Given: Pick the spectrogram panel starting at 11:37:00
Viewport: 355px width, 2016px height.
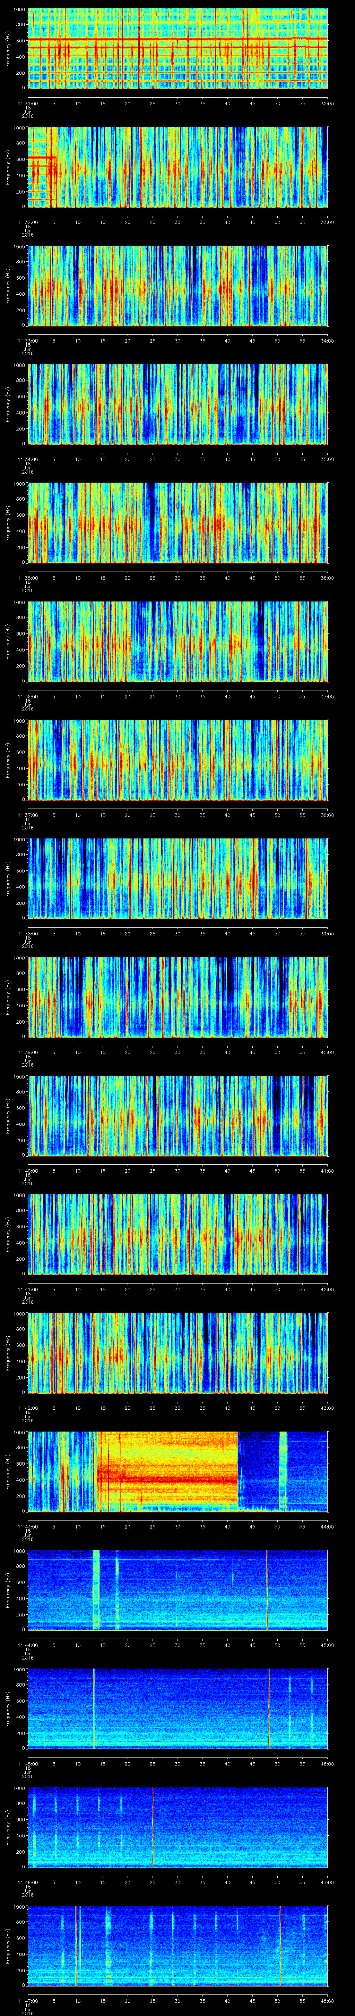Looking at the screenshot, I should pyautogui.click(x=178, y=760).
